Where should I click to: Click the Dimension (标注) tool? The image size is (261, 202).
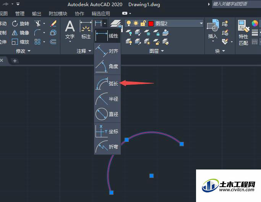tap(86, 30)
